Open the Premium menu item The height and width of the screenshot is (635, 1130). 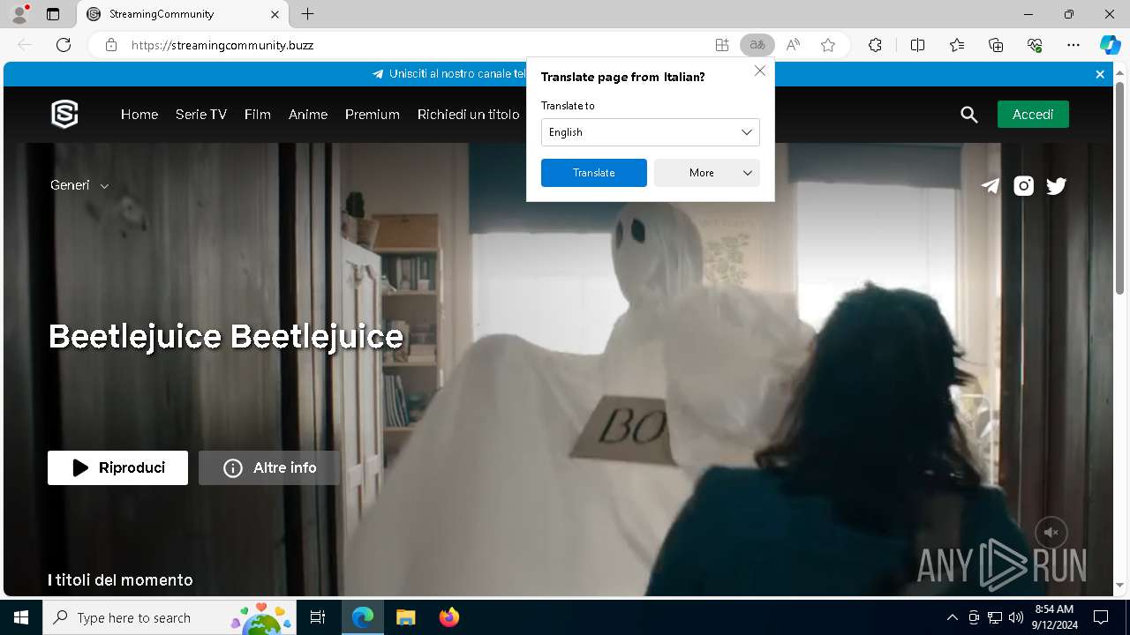373,115
